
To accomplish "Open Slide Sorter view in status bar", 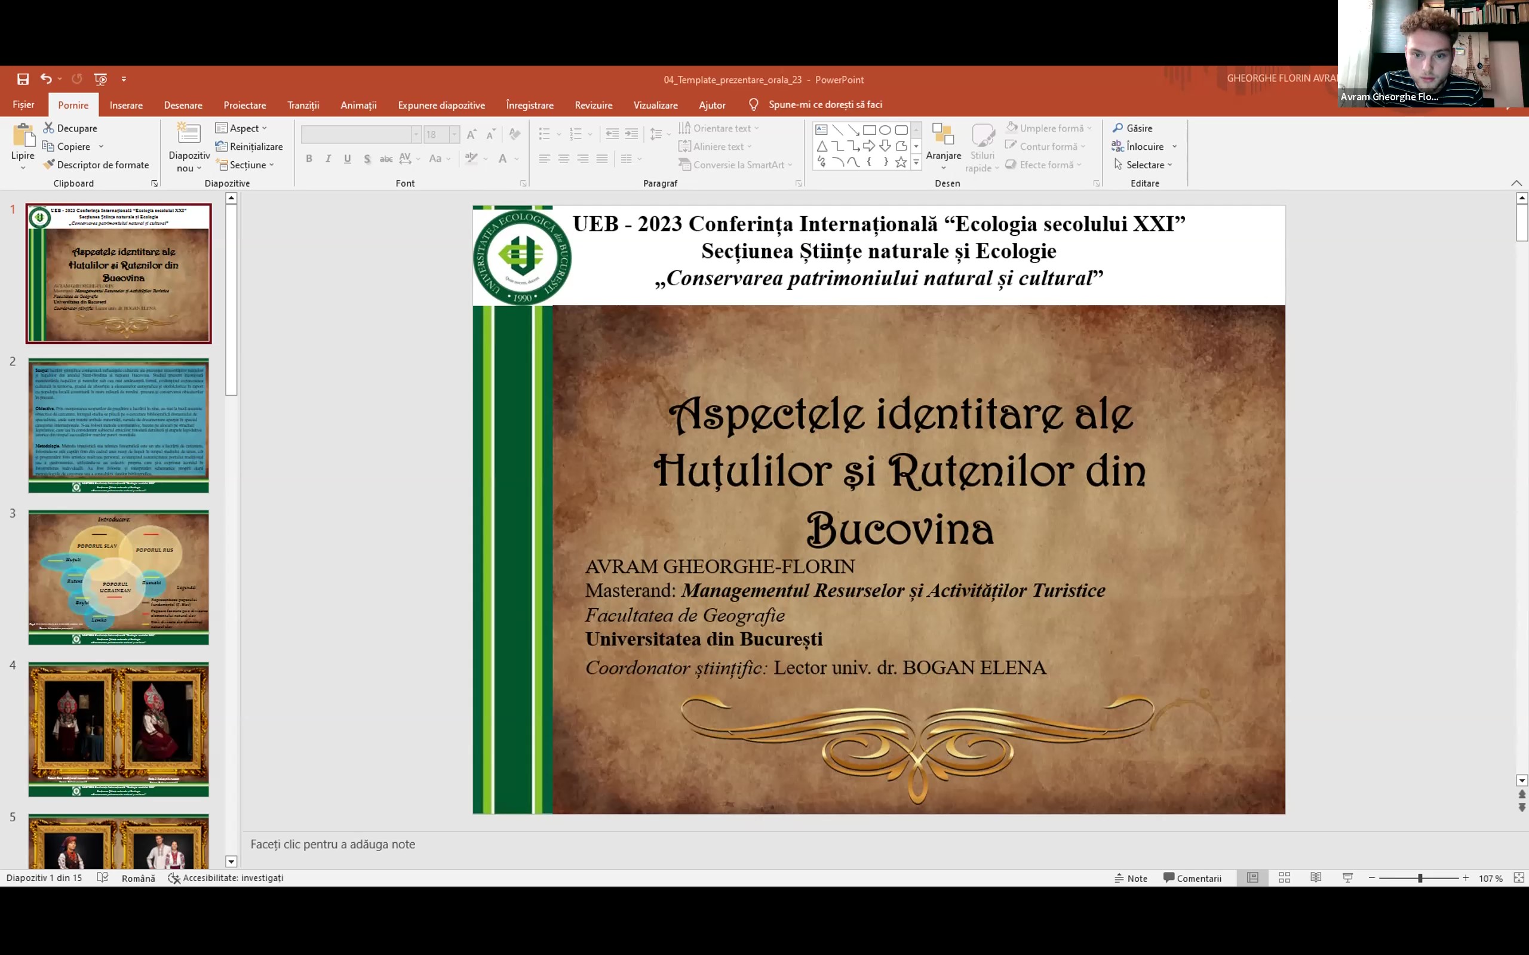I will point(1284,877).
